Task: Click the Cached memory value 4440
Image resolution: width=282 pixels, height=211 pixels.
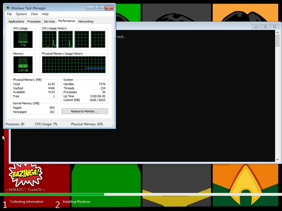Action: pyautogui.click(x=51, y=88)
